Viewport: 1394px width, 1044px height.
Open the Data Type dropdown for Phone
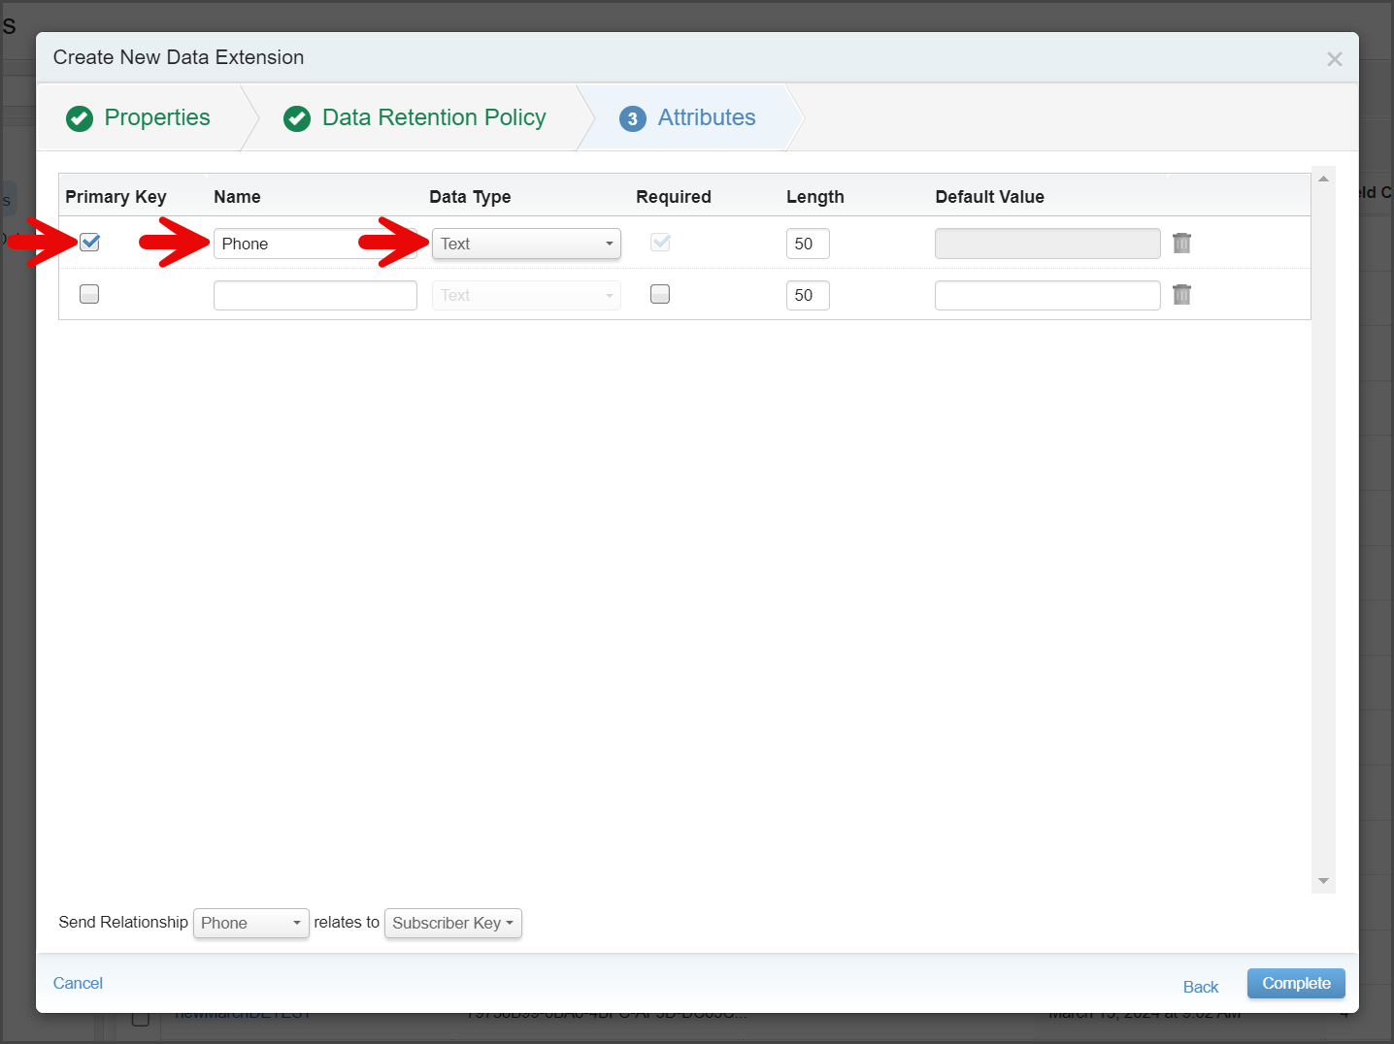click(x=526, y=244)
